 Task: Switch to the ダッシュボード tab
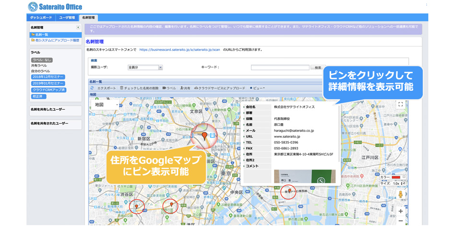point(41,18)
